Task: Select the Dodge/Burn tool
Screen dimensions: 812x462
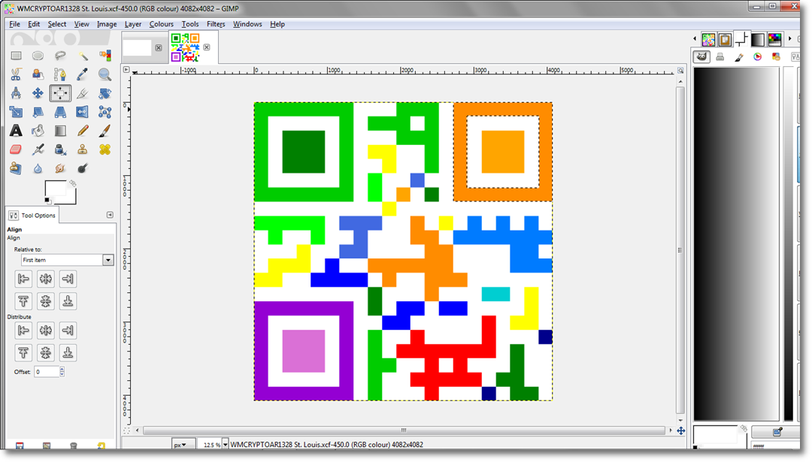Action: click(83, 168)
